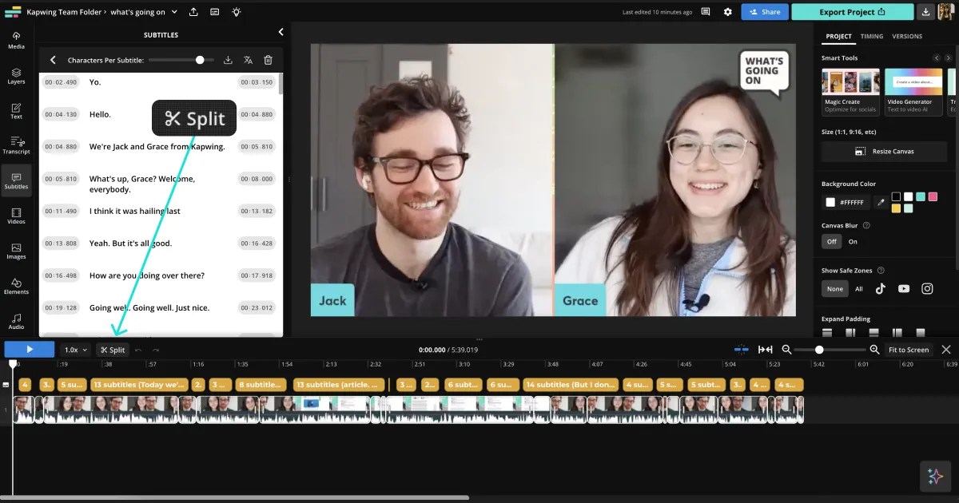
Task: Set Show Safe Zones to All
Action: tap(858, 288)
